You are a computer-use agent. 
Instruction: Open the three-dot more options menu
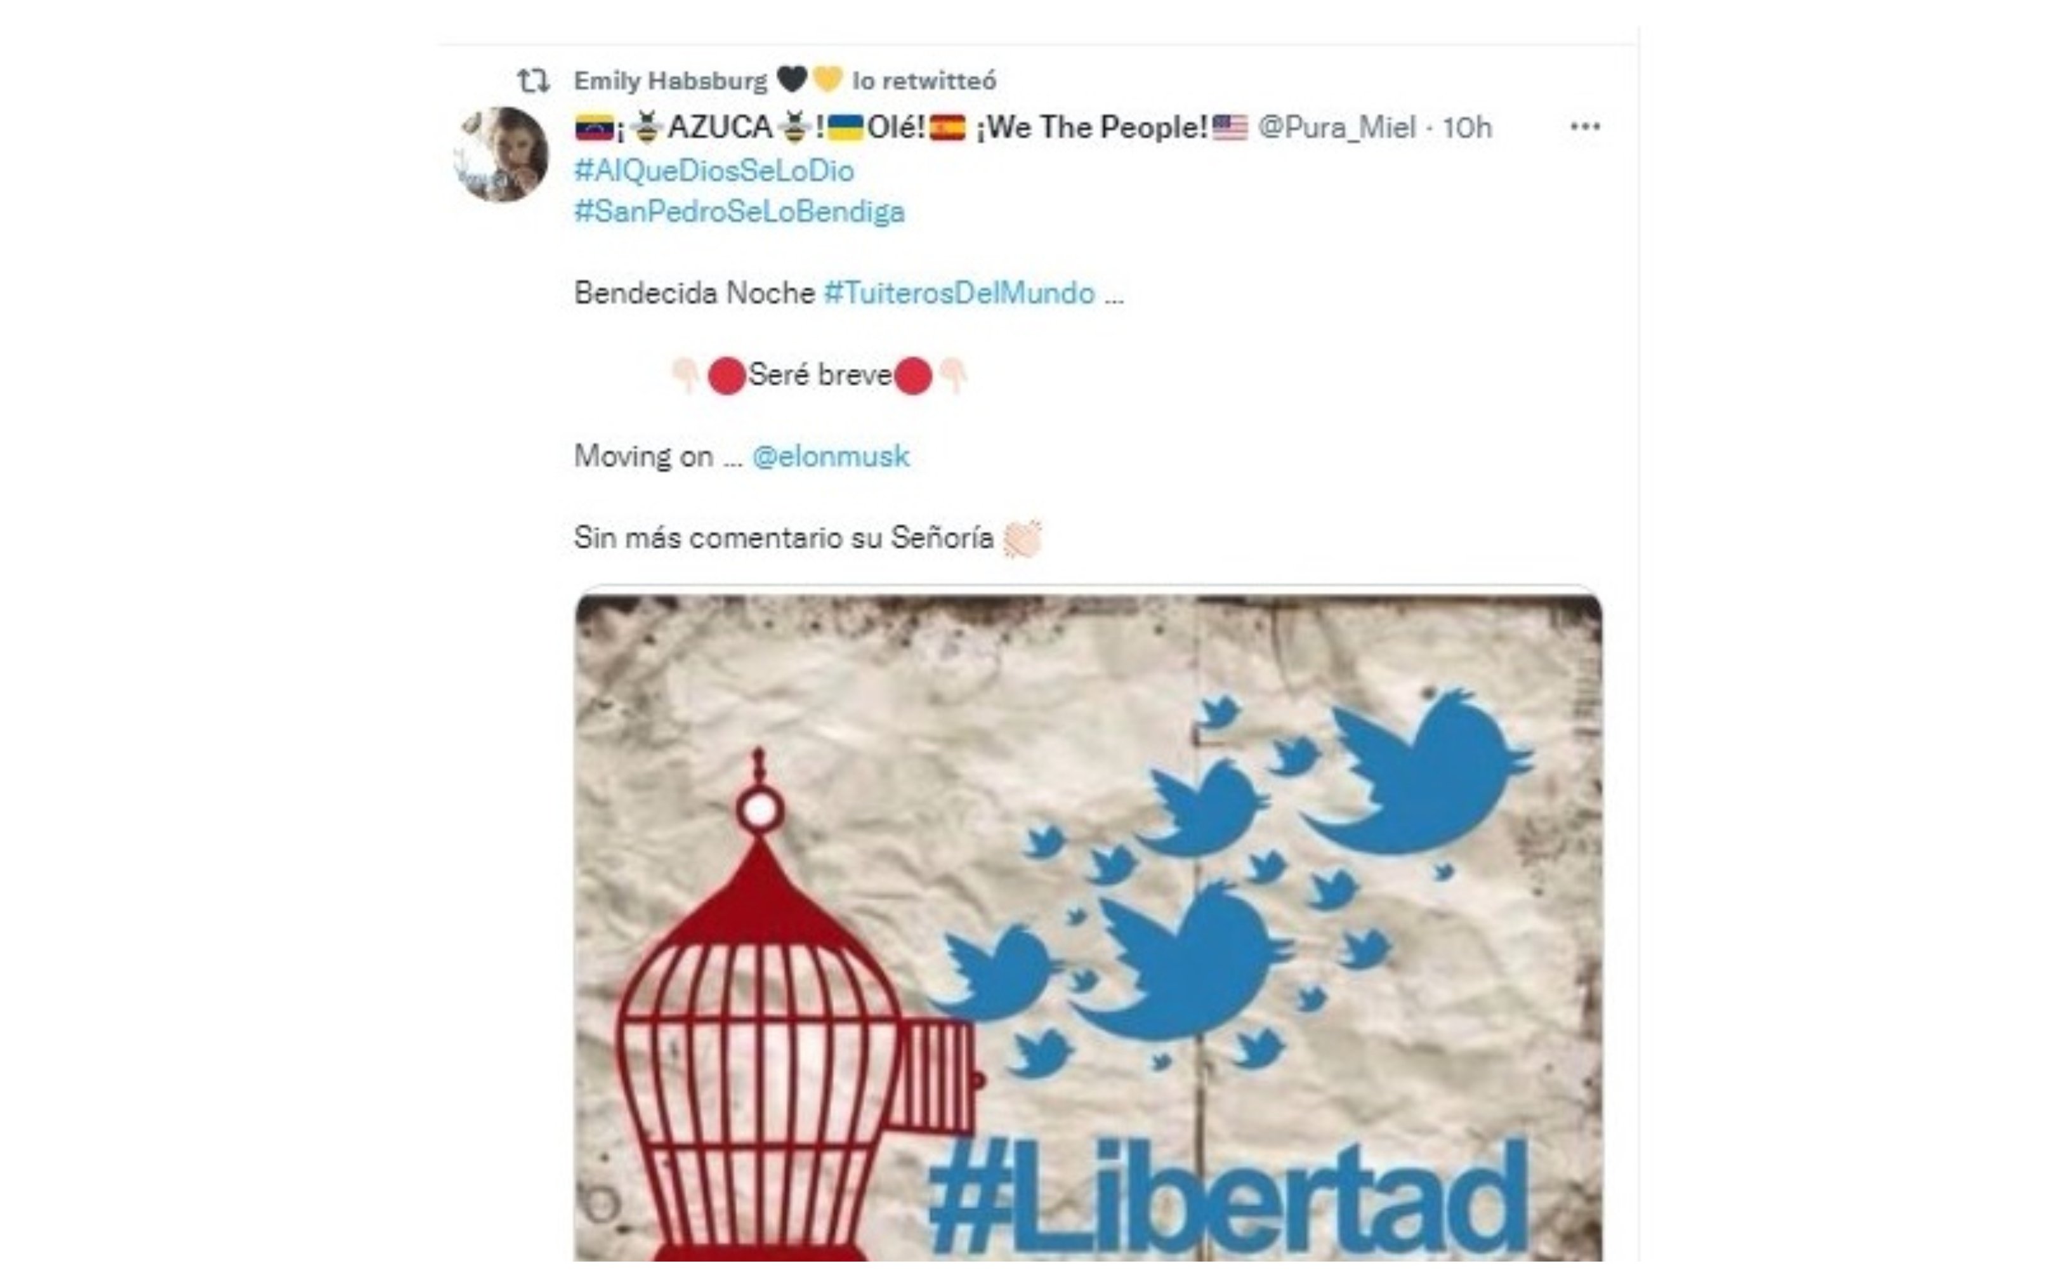coord(1584,127)
